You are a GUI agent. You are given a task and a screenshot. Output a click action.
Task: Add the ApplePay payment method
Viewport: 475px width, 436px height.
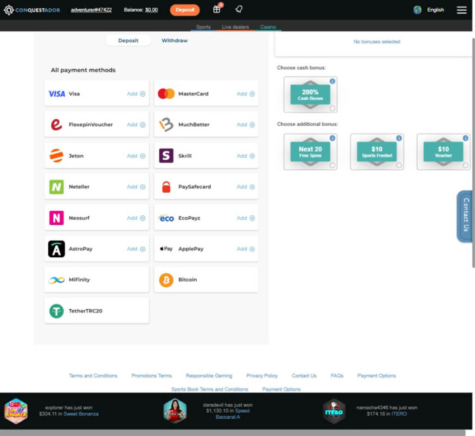246,249
